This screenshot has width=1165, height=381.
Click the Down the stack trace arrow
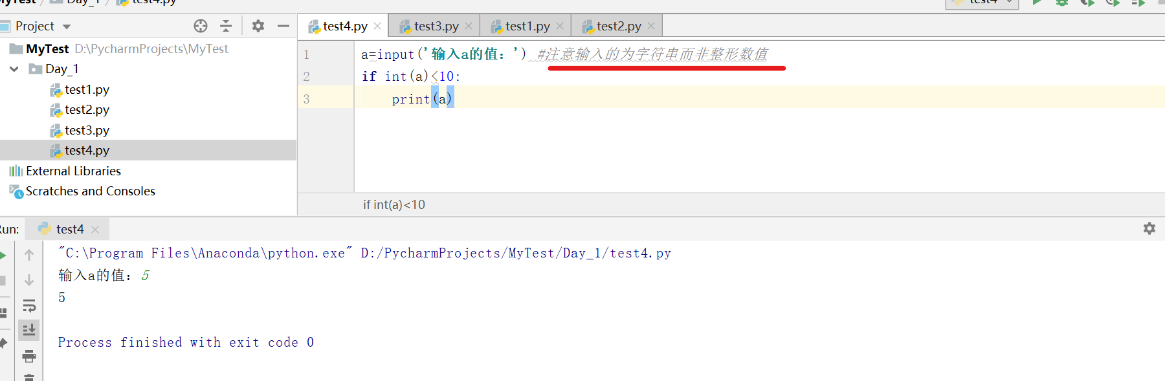(x=29, y=279)
